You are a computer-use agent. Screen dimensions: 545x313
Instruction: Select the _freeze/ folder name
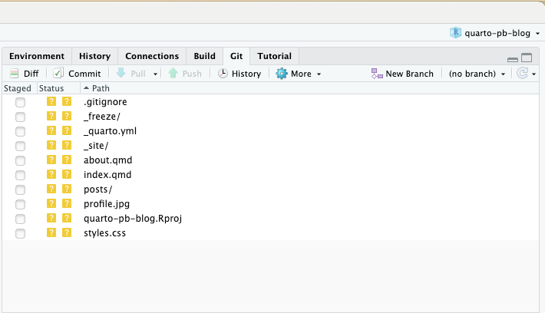[102, 117]
